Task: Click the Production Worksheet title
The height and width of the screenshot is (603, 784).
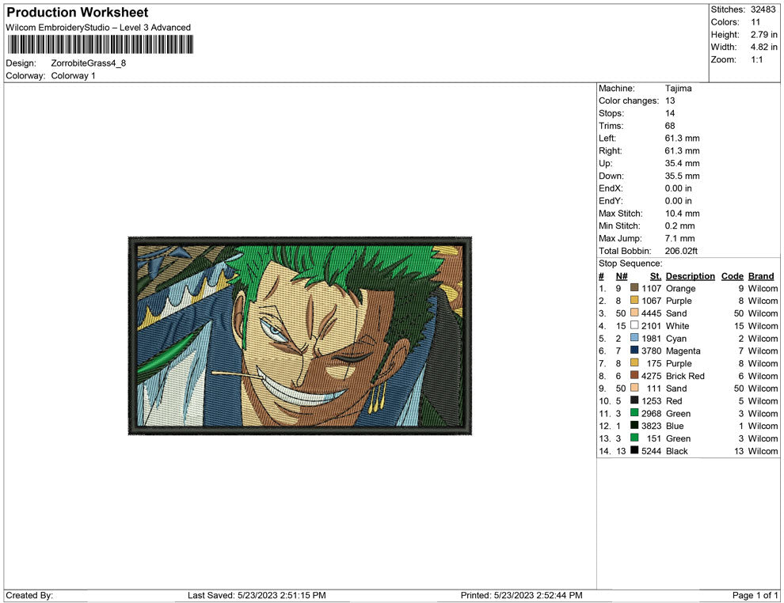Action: (x=78, y=13)
